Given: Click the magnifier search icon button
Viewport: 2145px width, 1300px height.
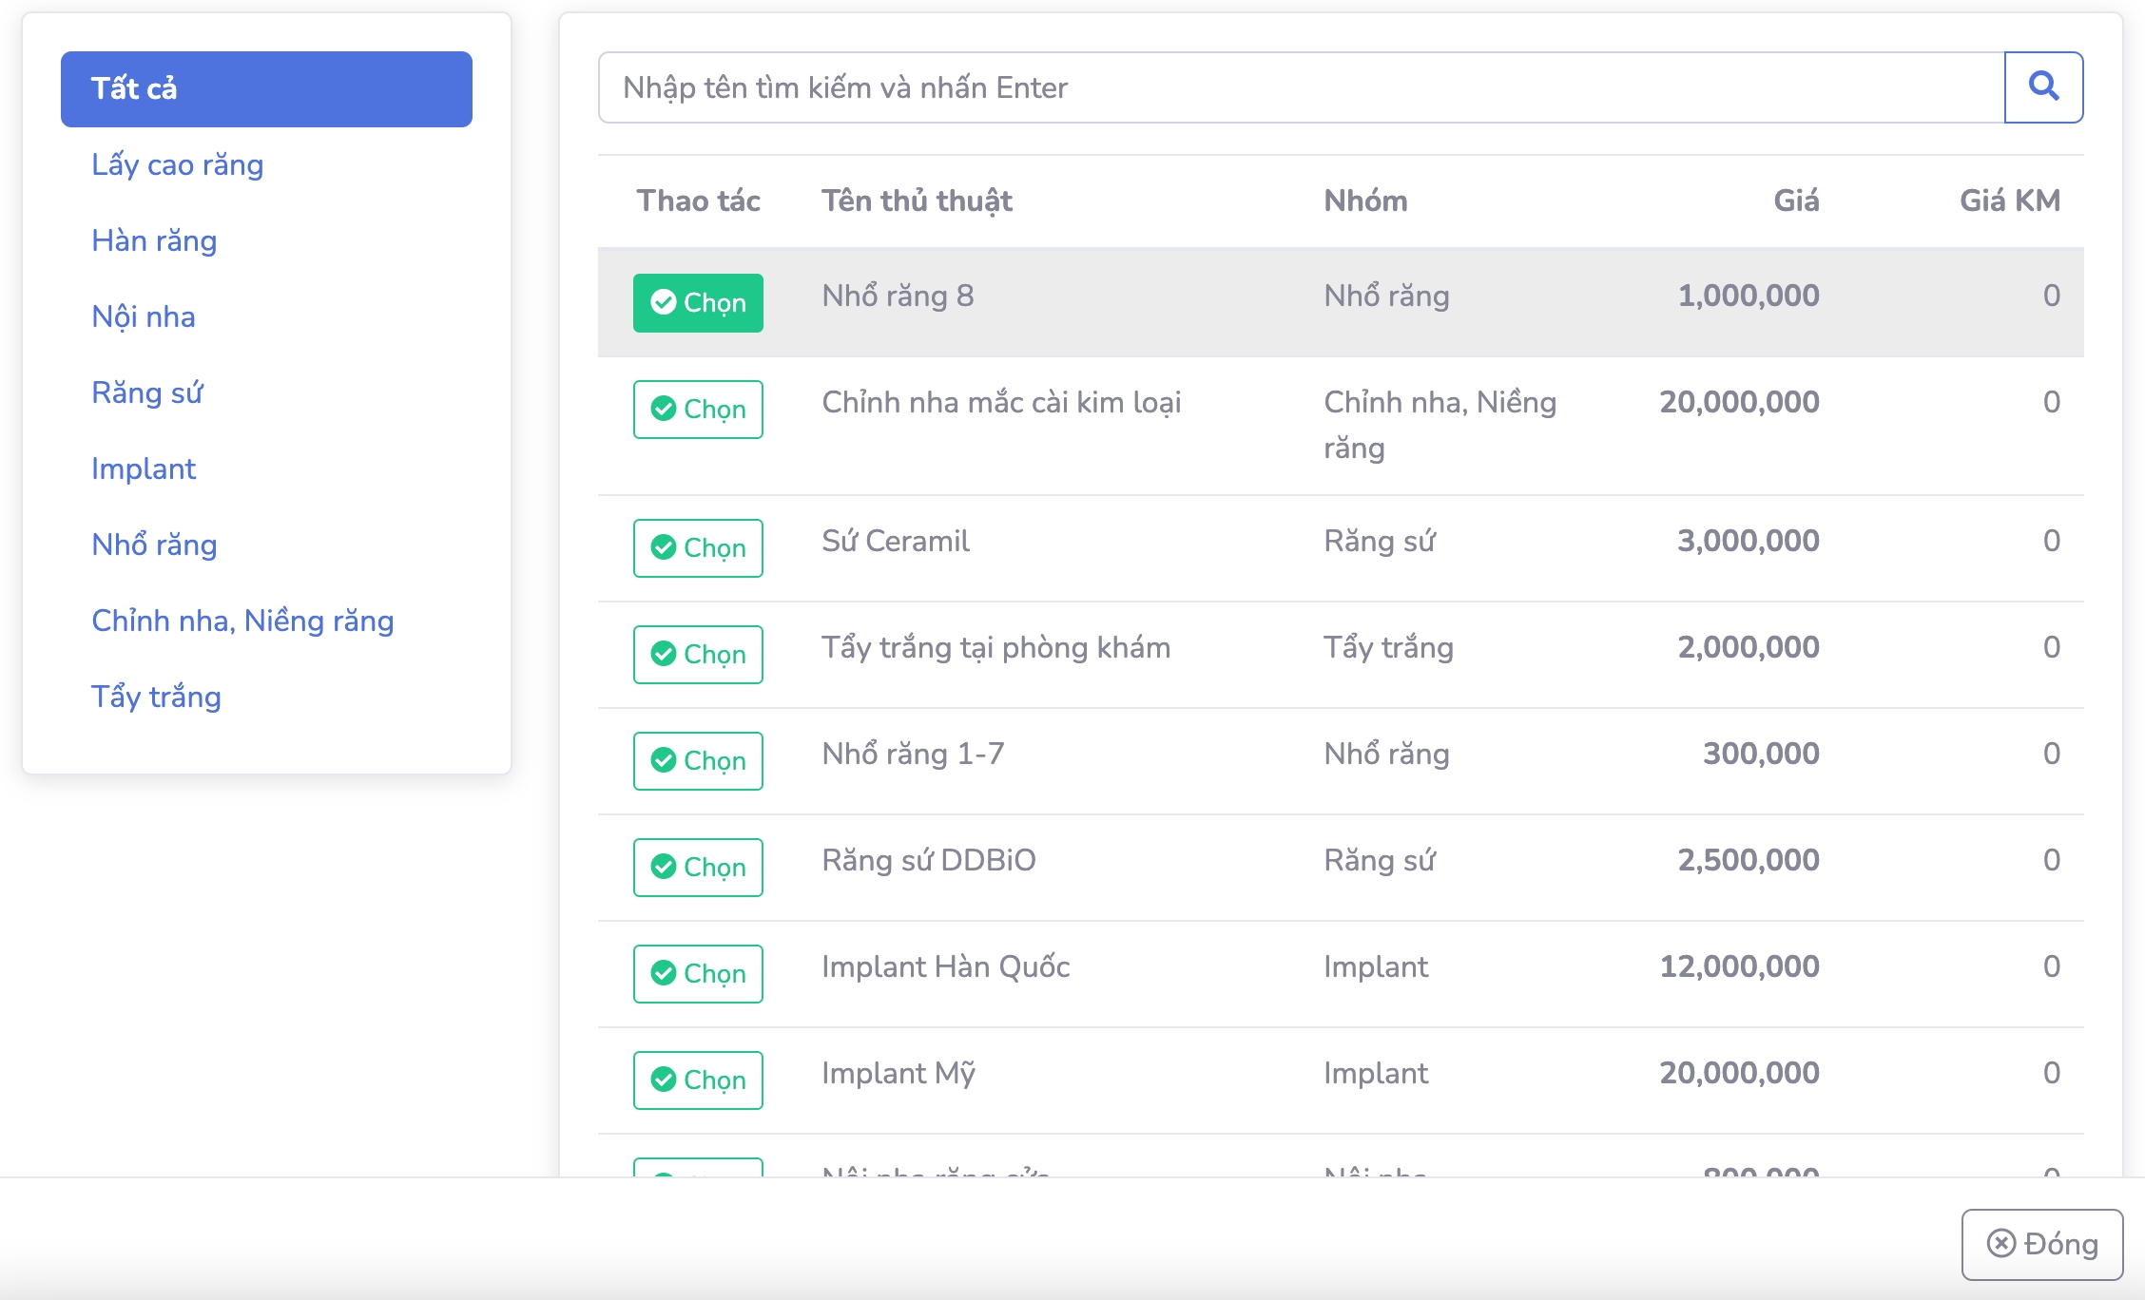Looking at the screenshot, I should tap(2043, 87).
